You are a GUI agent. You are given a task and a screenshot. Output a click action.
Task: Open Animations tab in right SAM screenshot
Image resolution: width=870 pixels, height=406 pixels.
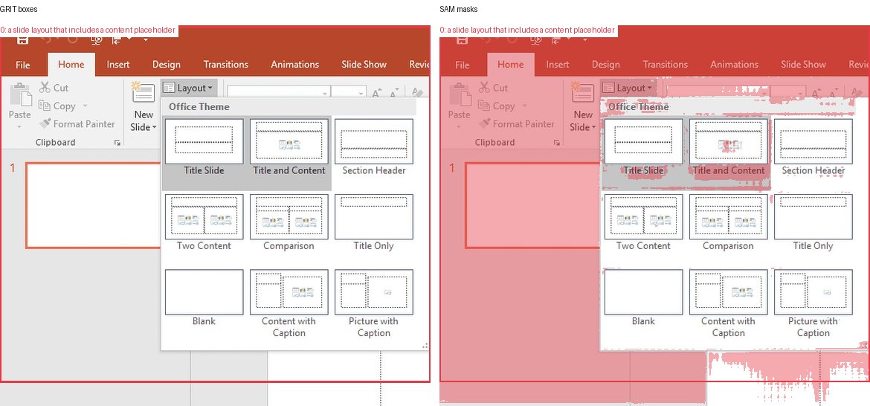[x=734, y=65]
